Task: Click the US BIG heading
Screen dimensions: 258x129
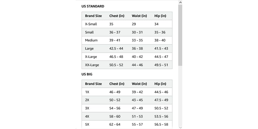Action: pyautogui.click(x=87, y=74)
